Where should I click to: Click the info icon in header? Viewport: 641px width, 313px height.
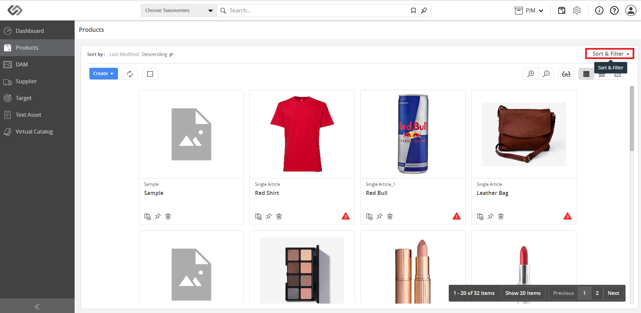coord(599,10)
